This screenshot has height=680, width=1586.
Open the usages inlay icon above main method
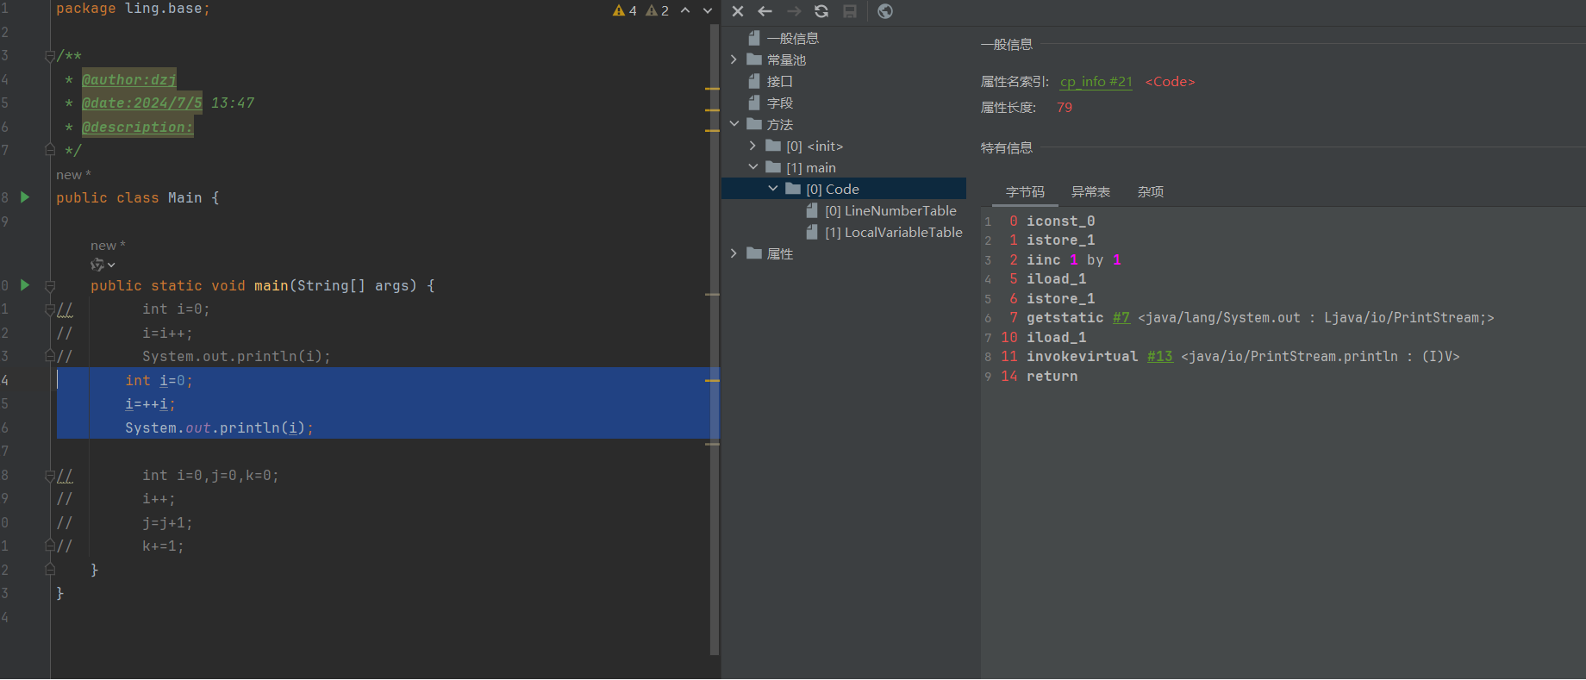coord(97,265)
